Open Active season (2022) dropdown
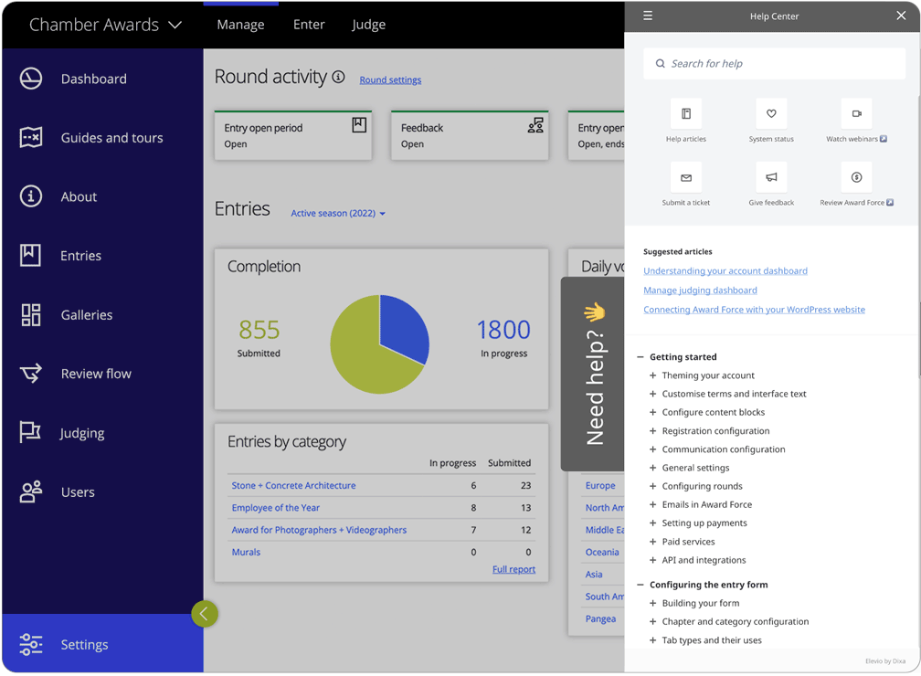 (338, 214)
